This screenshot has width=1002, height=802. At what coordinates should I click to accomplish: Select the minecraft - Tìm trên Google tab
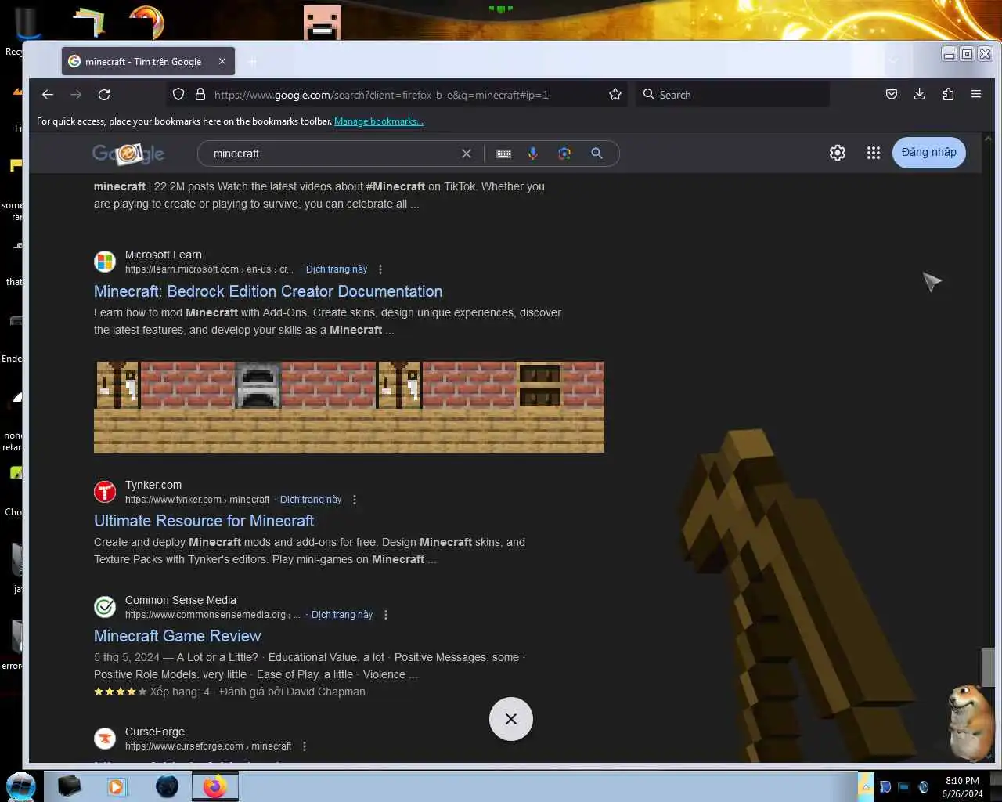146,61
